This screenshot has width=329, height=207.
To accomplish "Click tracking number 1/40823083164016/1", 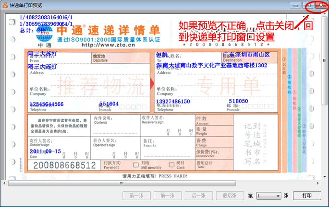I will [46, 17].
